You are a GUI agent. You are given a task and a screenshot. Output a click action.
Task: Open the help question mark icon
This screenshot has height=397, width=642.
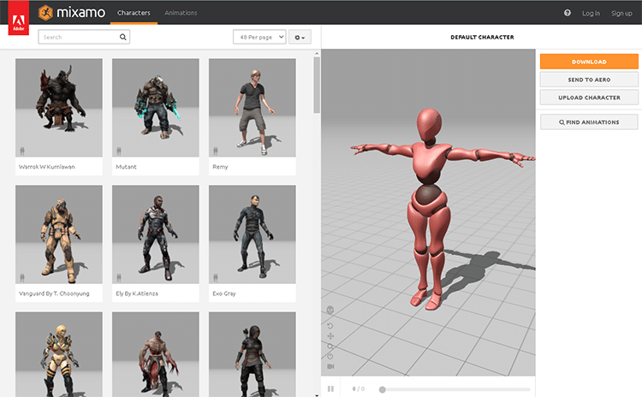click(568, 13)
